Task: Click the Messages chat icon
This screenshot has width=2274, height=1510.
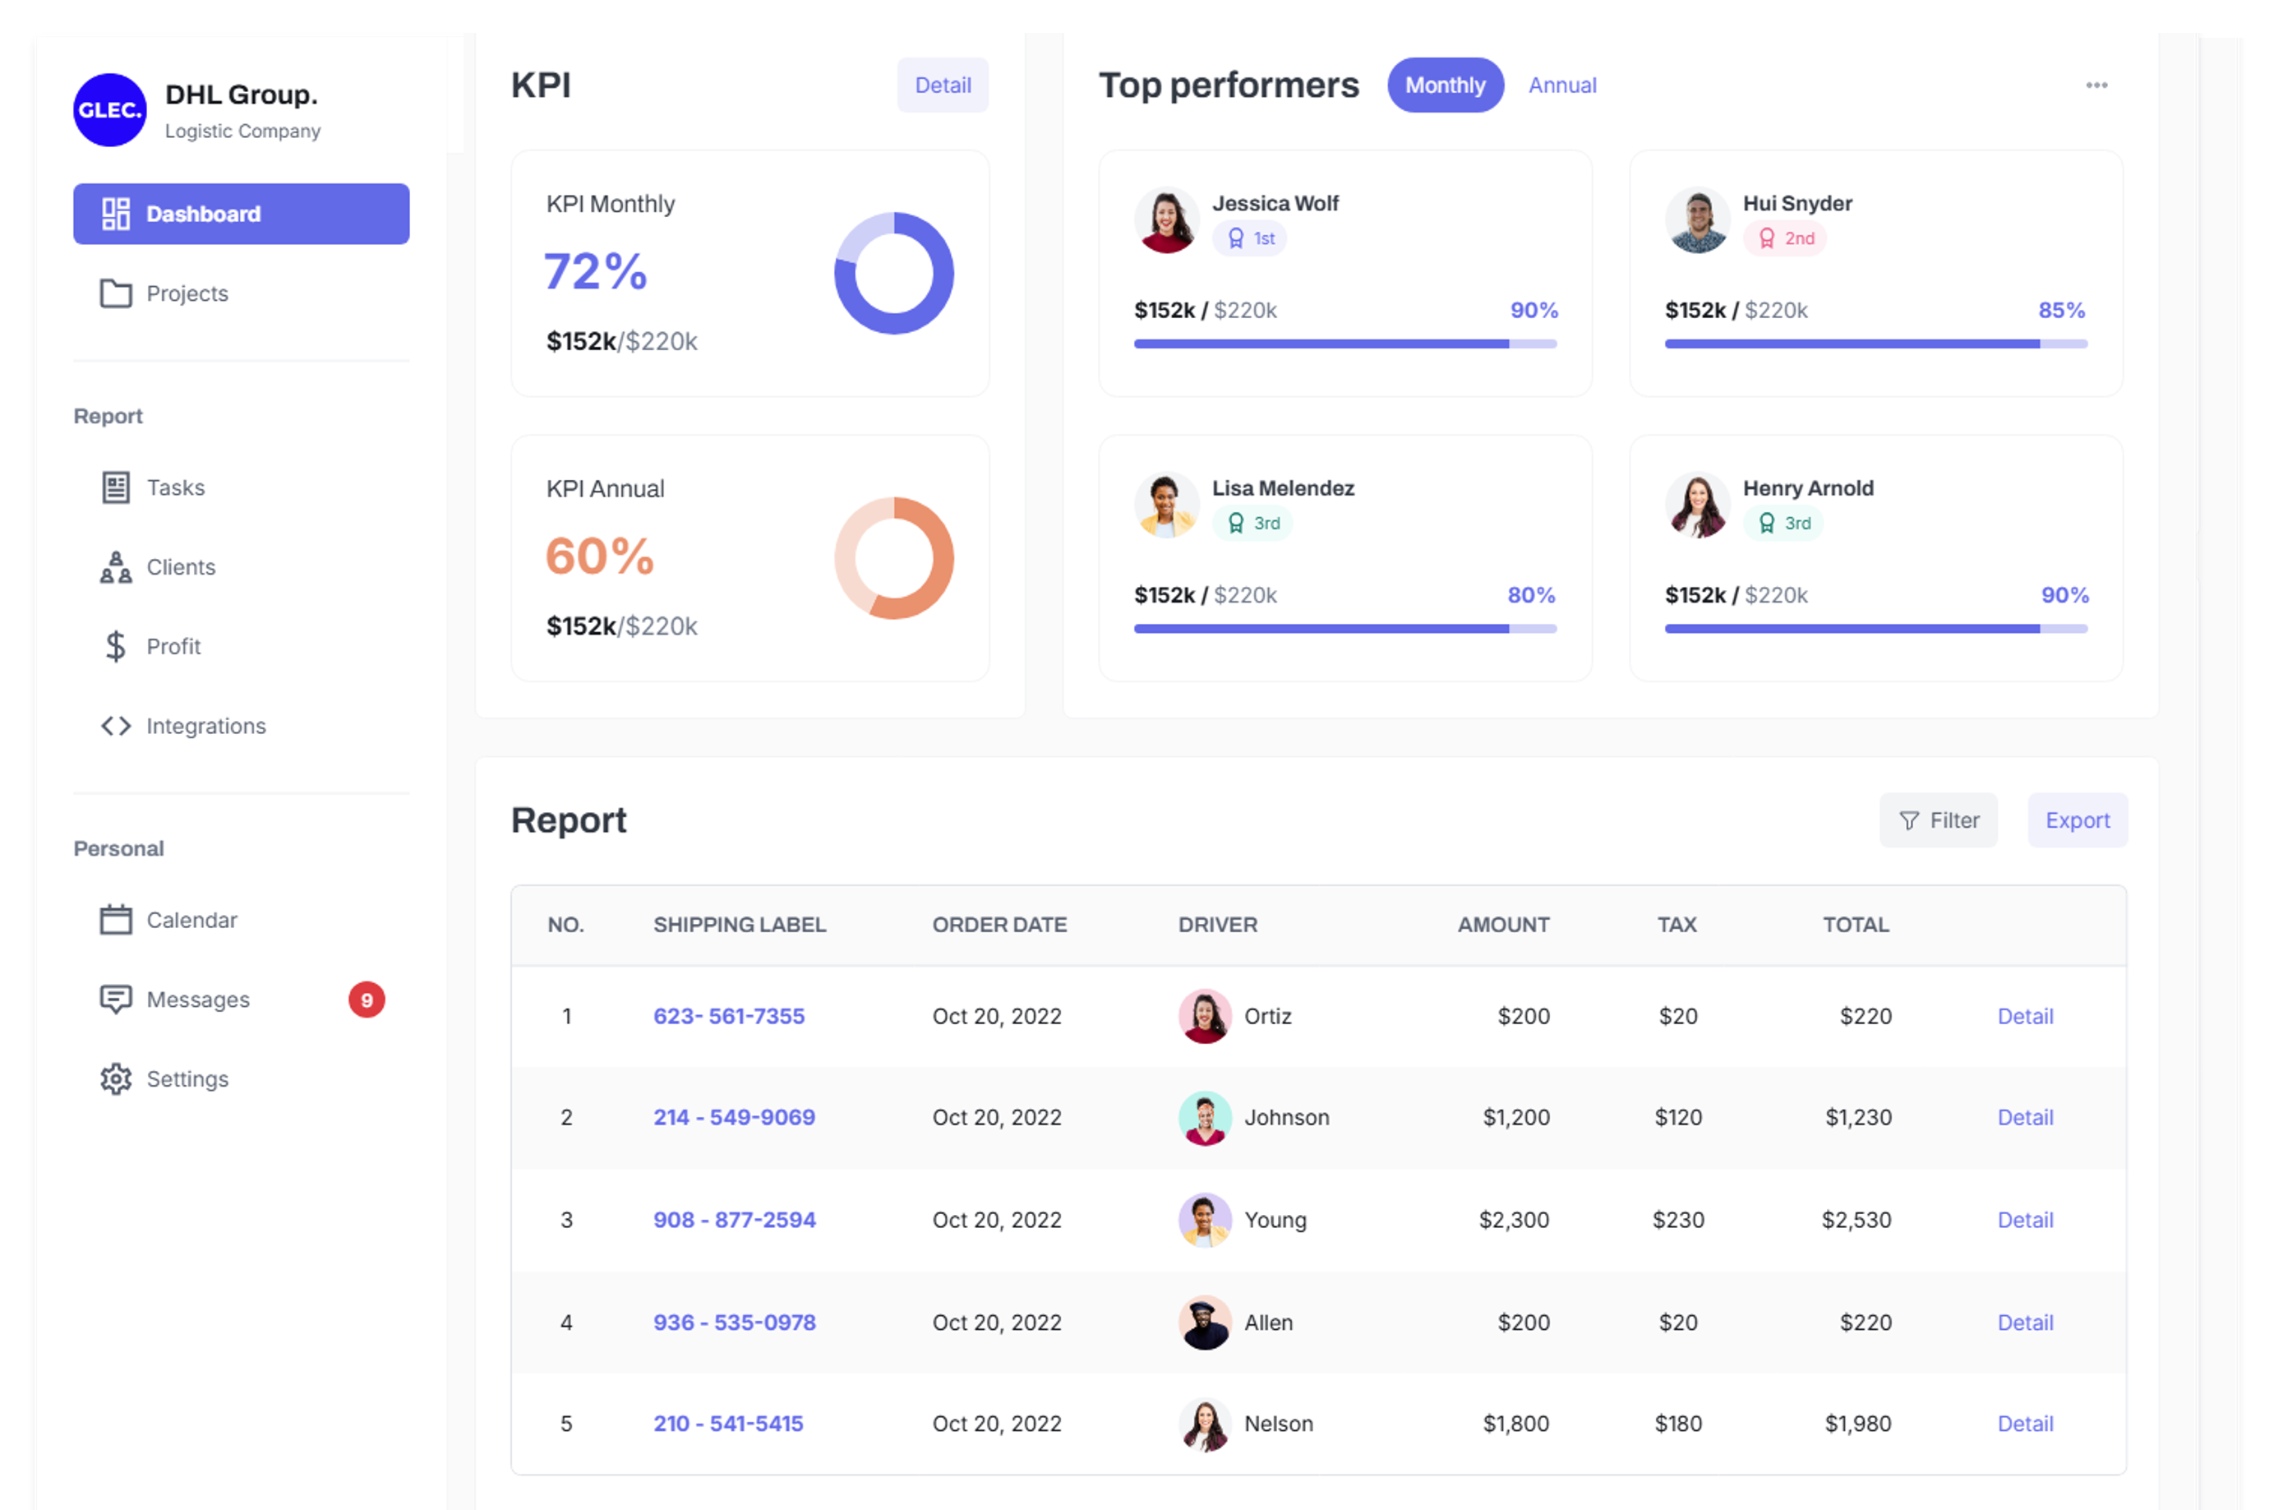Action: coord(116,1000)
